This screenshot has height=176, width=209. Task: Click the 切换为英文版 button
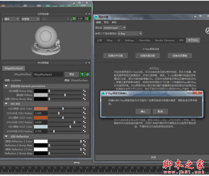click(148, 56)
